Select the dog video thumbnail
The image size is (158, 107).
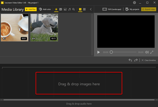44,28
